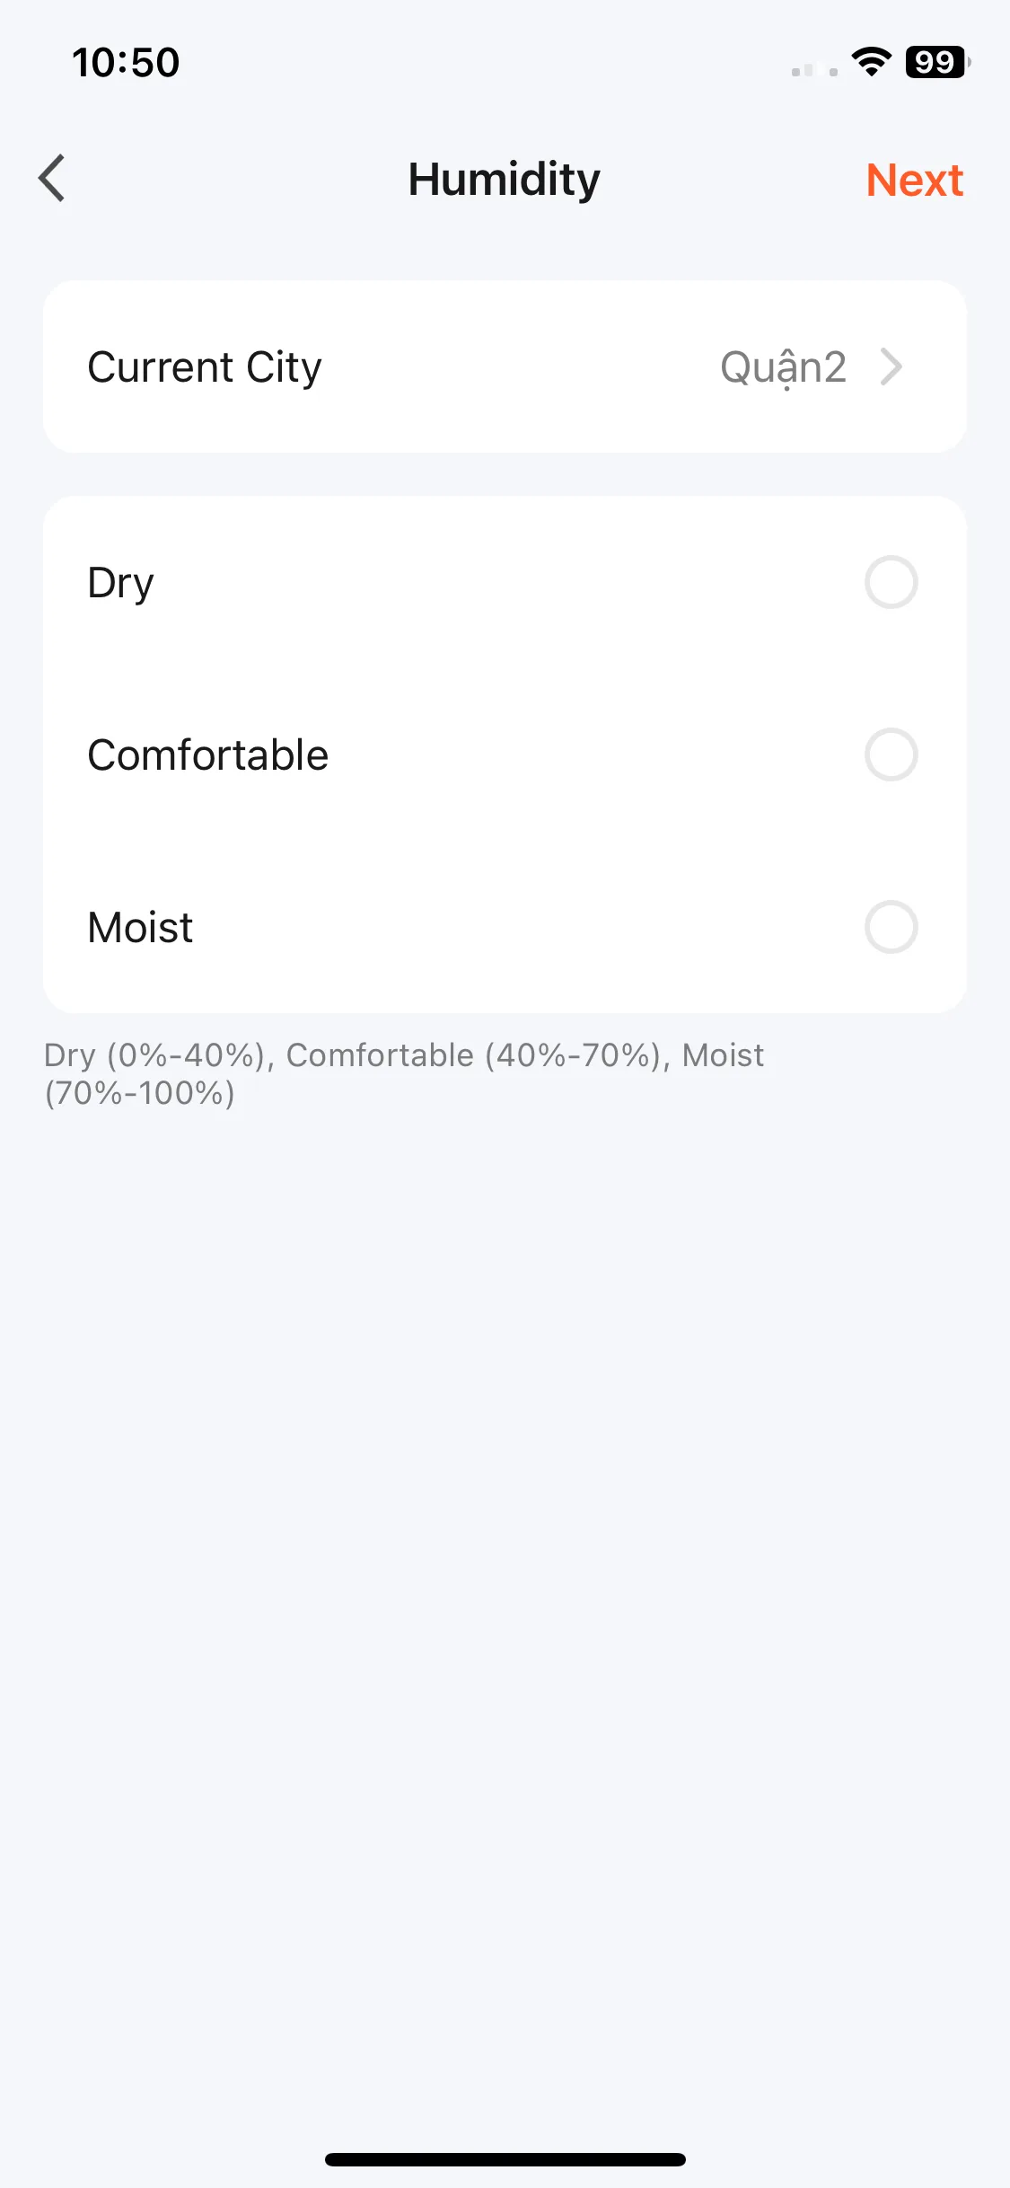1010x2188 pixels.
Task: Tap the home indicator bar
Action: 505,2159
